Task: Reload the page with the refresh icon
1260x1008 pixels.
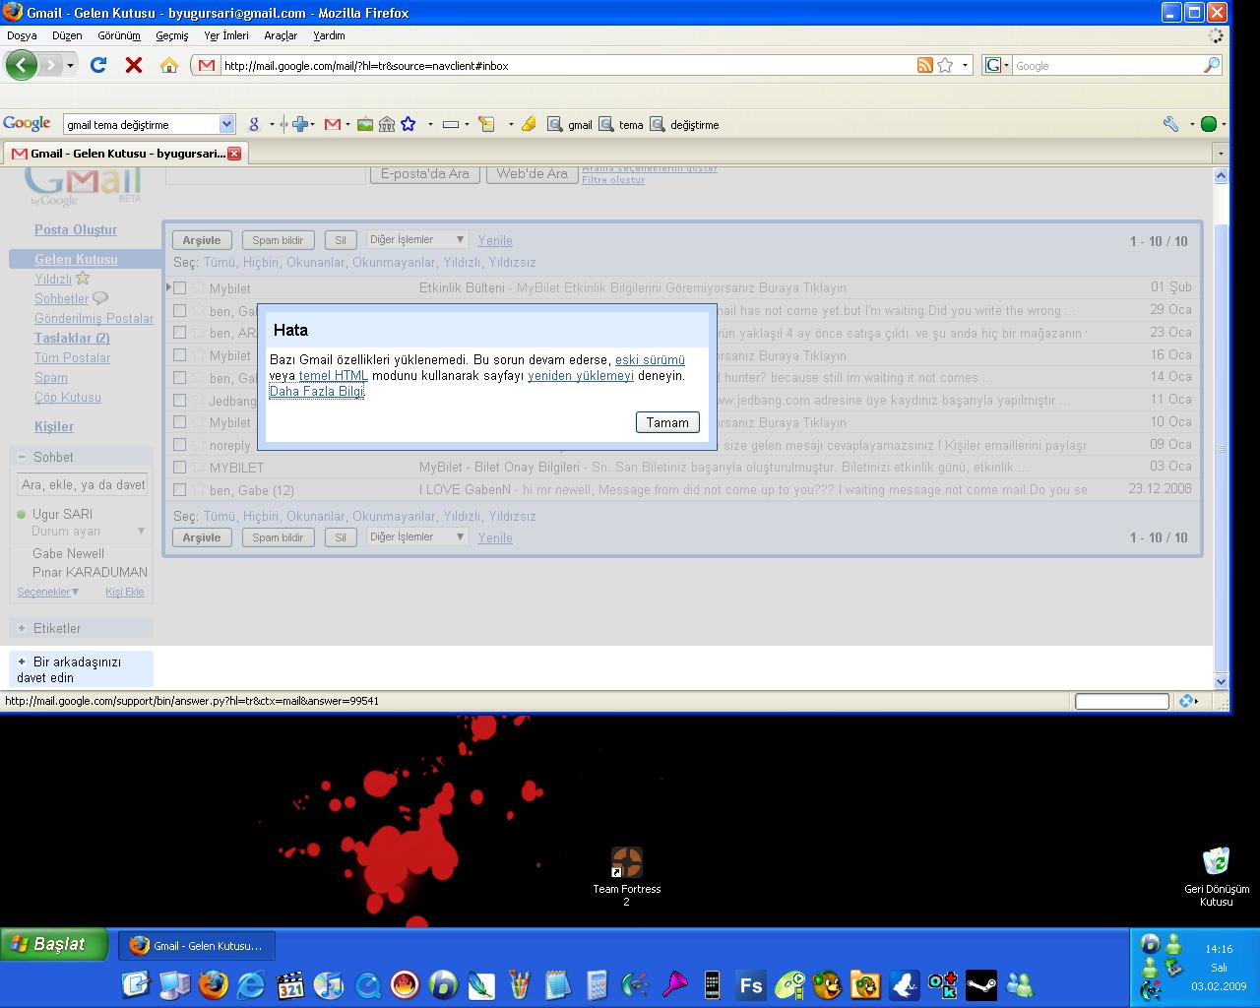Action: tap(97, 66)
